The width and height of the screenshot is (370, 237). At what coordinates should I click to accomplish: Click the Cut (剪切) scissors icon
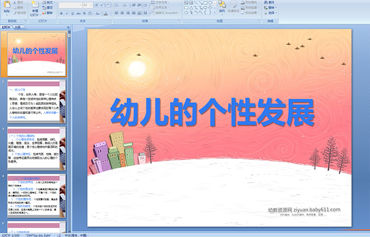[x=15, y=3]
